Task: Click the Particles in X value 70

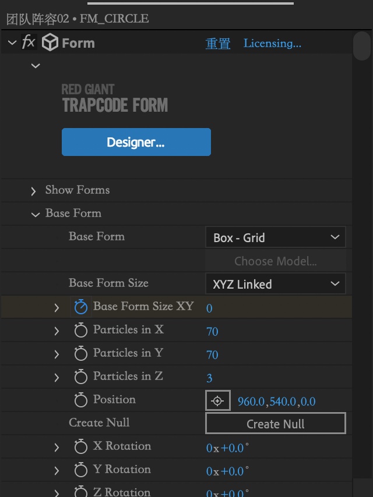Action: (212, 331)
